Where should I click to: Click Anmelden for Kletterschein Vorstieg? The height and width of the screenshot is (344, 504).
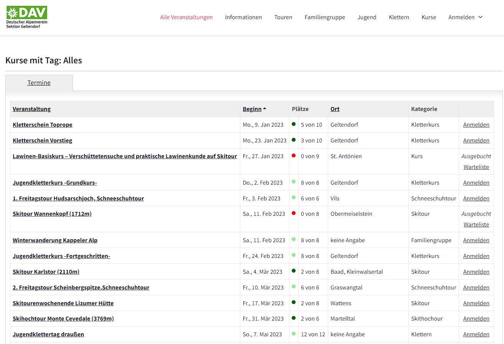(x=476, y=141)
